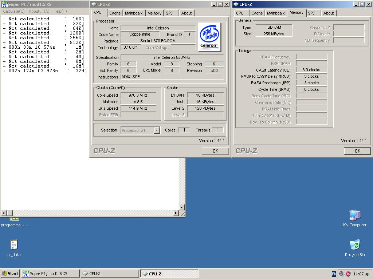The width and height of the screenshot is (373, 279).
Task: Open the About...(A) menu in Super PI
Action: (x=39, y=11)
